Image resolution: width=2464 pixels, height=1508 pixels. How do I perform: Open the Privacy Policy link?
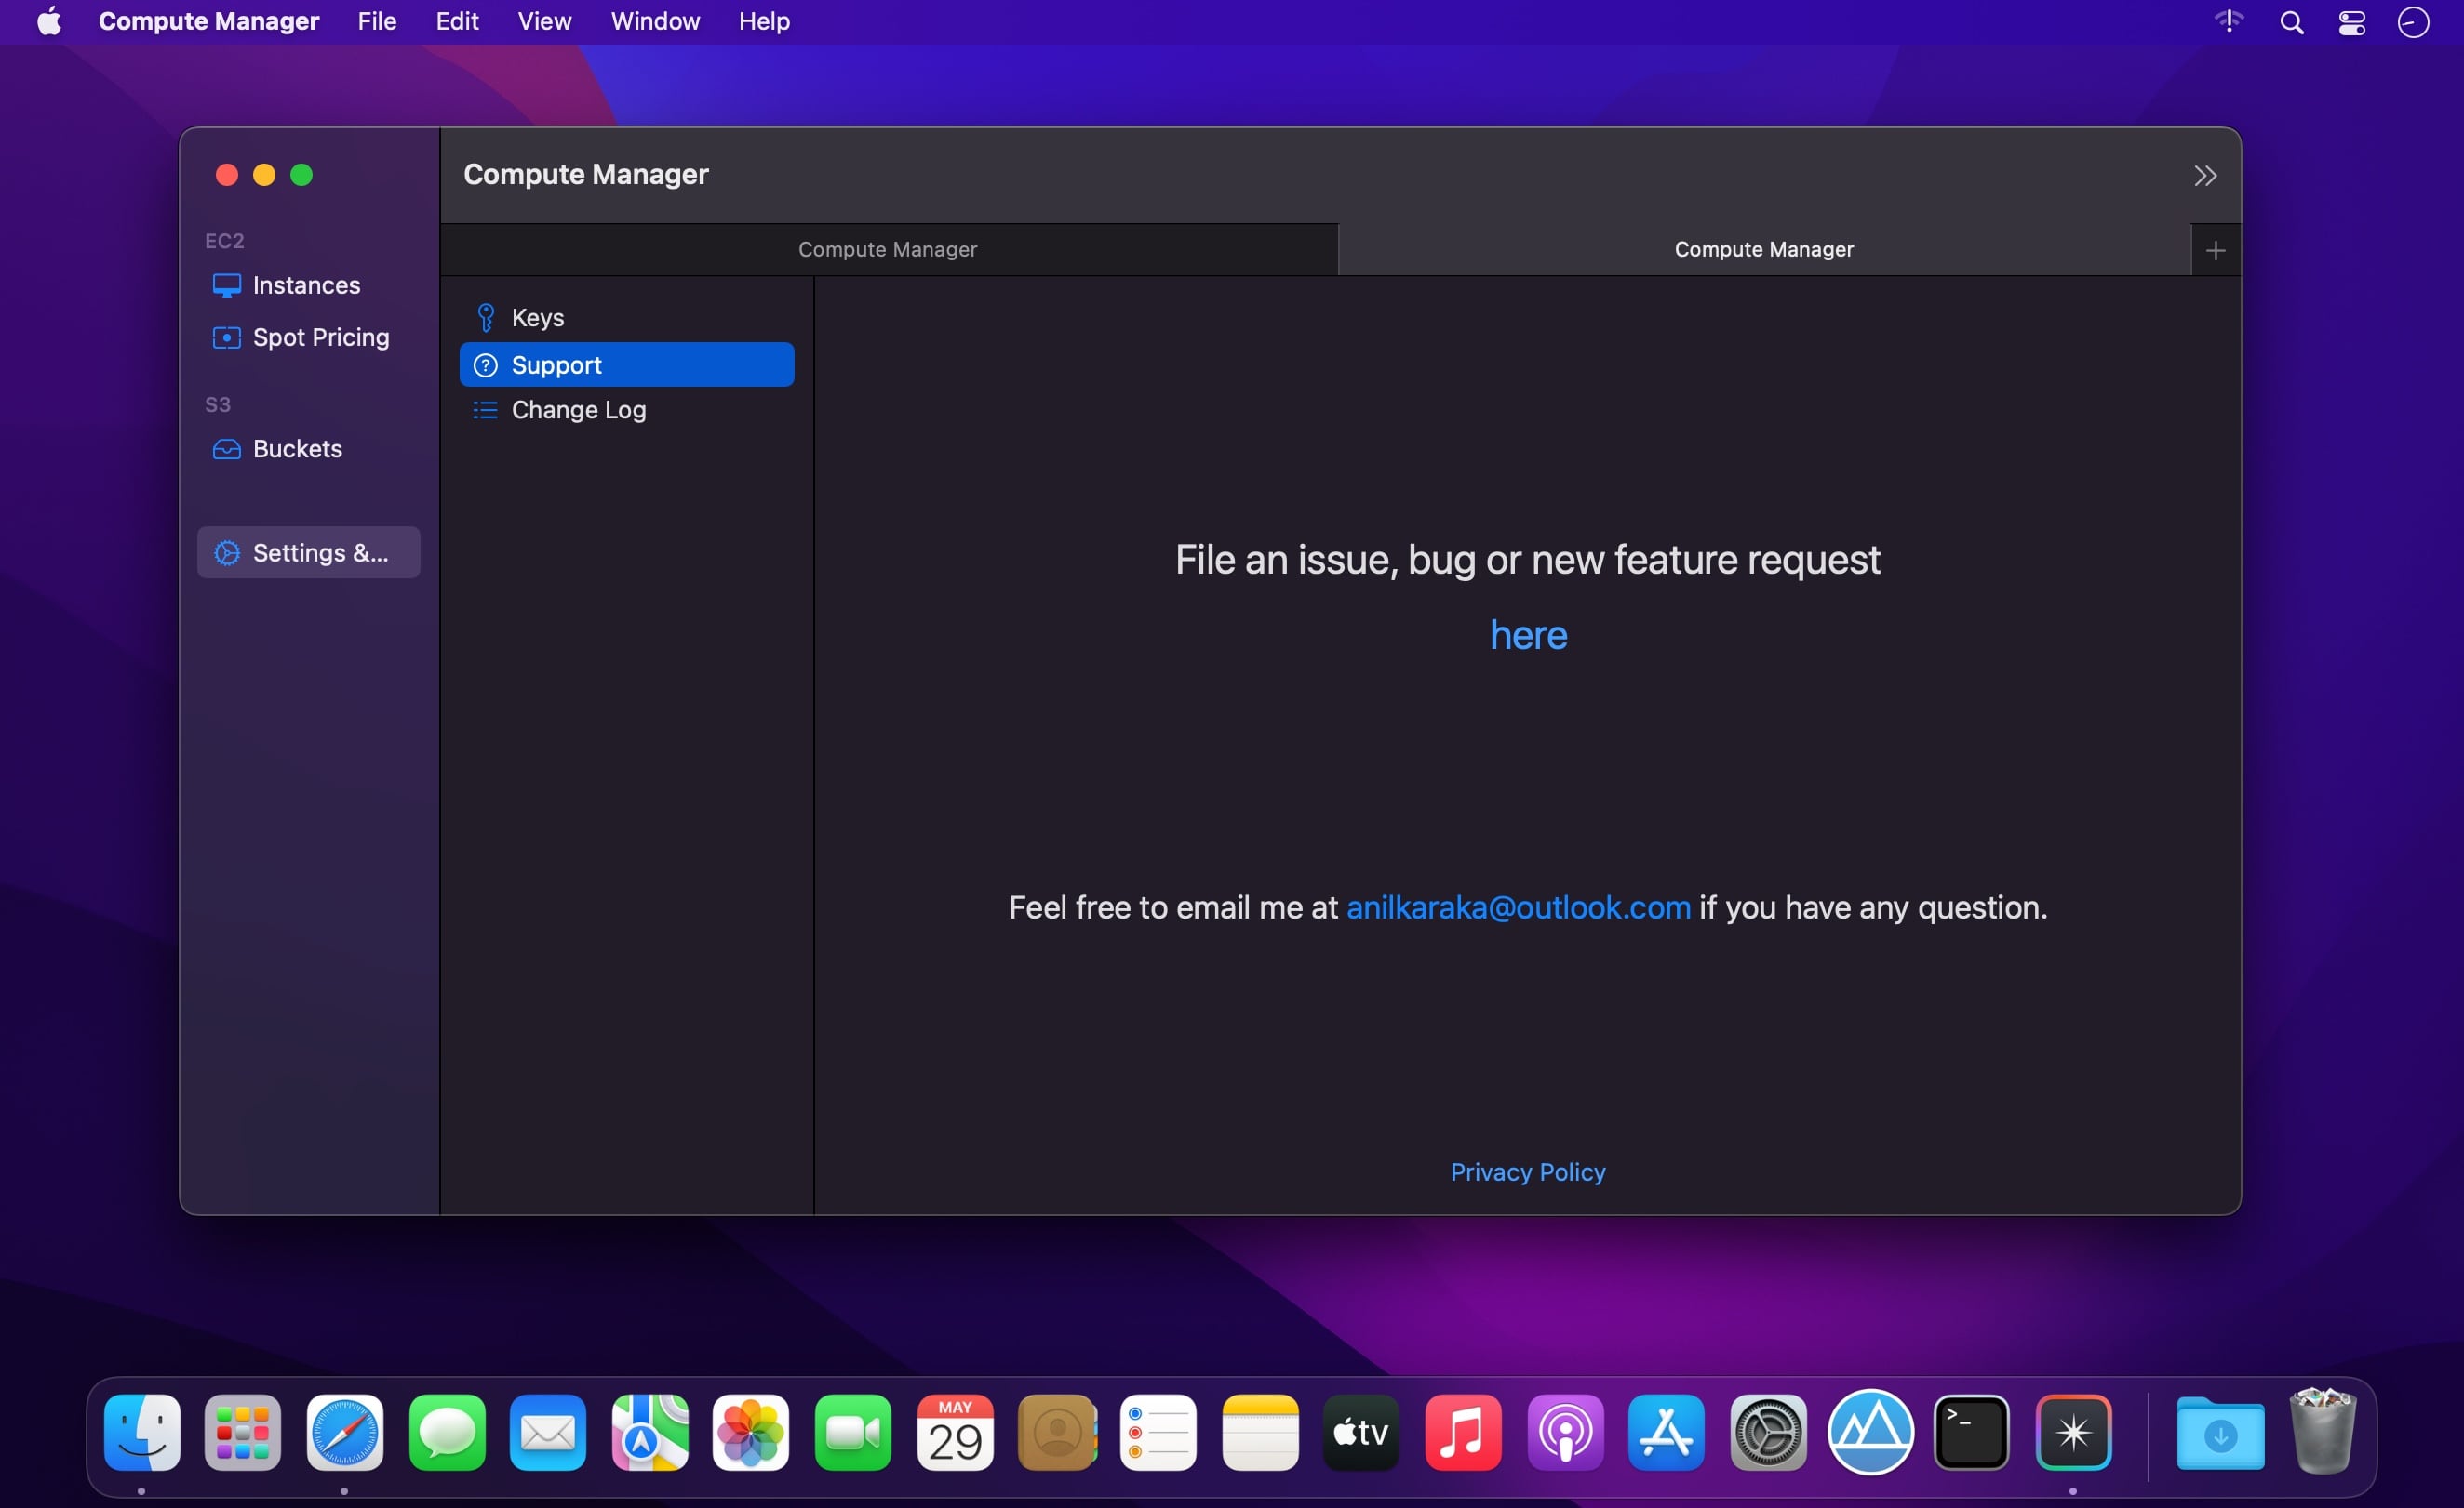pyautogui.click(x=1527, y=1171)
